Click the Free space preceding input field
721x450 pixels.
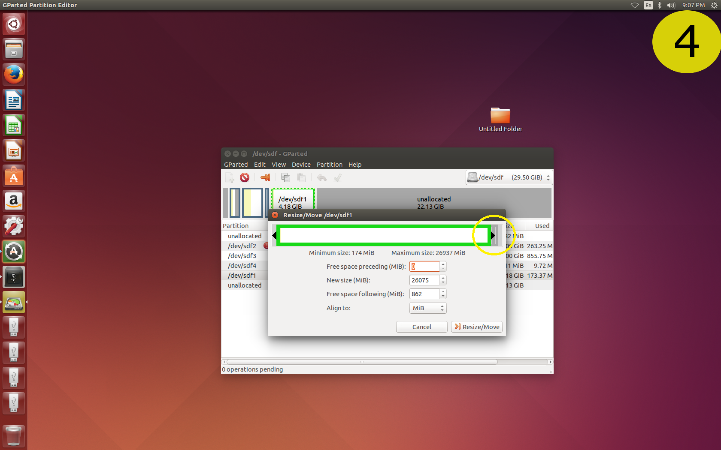[x=424, y=267]
